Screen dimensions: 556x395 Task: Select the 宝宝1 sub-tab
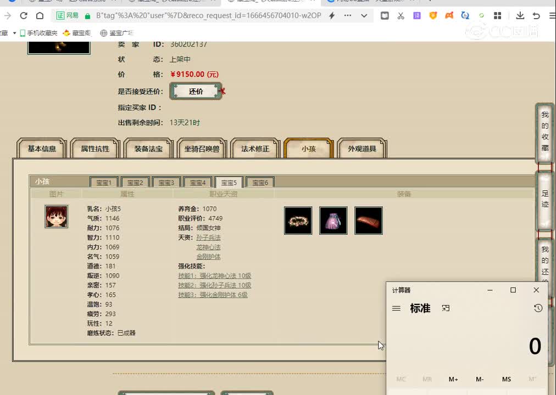point(104,182)
